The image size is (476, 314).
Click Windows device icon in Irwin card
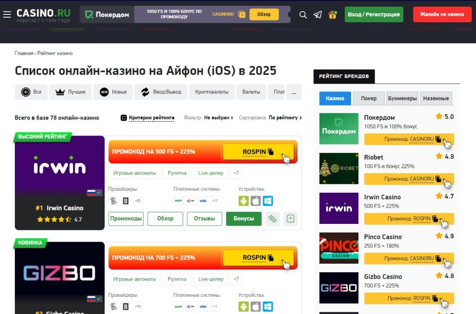point(268,201)
